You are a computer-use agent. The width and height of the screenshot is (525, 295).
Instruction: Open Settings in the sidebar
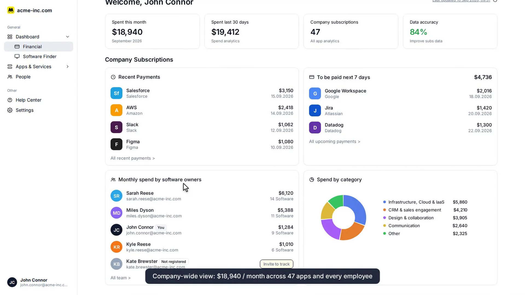point(39,110)
